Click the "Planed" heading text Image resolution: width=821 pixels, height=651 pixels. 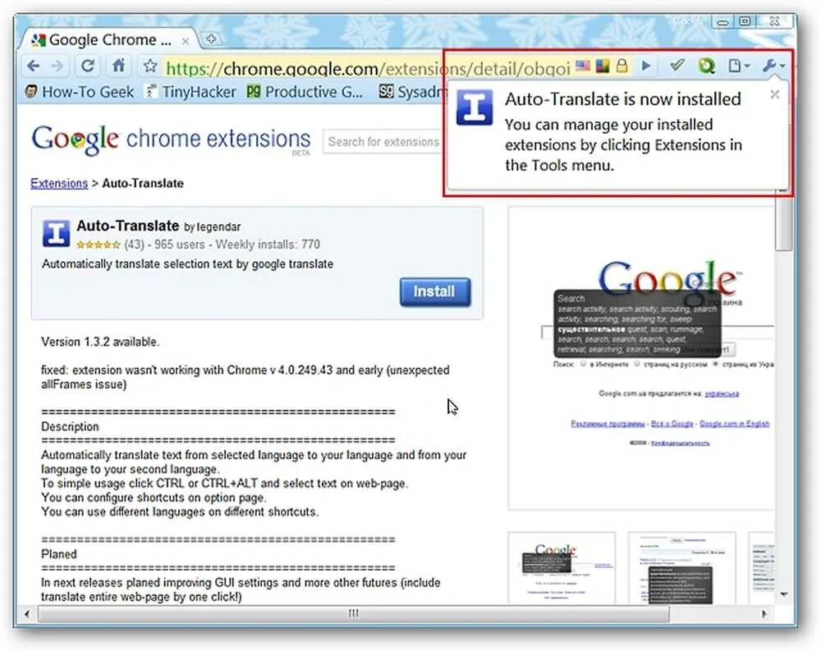point(58,554)
